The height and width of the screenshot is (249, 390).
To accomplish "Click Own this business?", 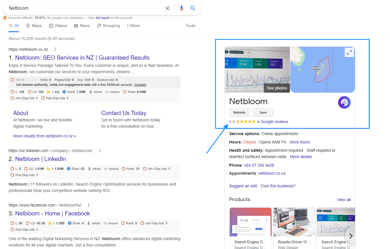I will click(278, 186).
